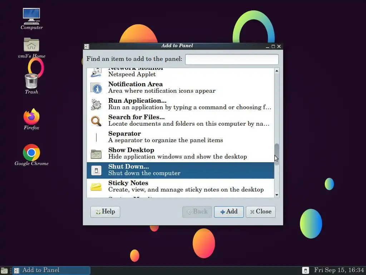Screen dimensions: 366x275
Task: Click the greyed Back button
Action: (197, 212)
